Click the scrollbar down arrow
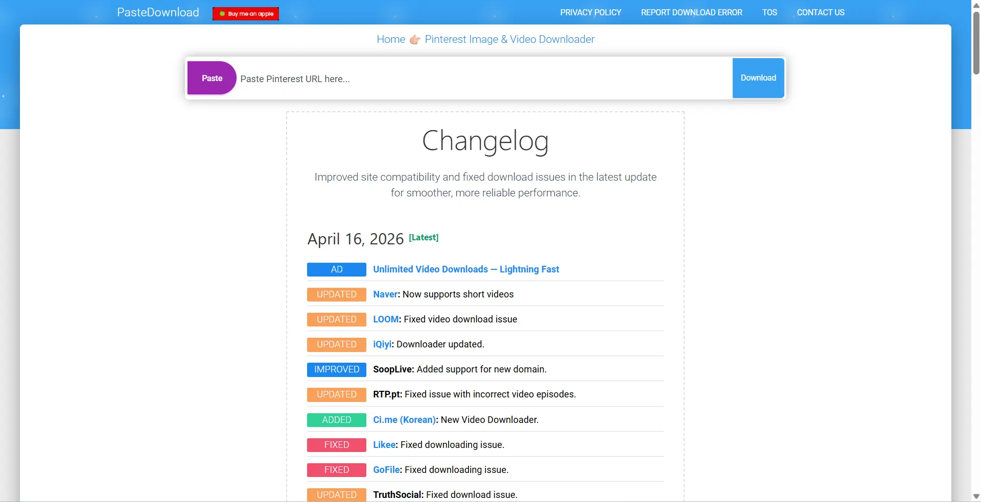This screenshot has width=981, height=502. 976,496
